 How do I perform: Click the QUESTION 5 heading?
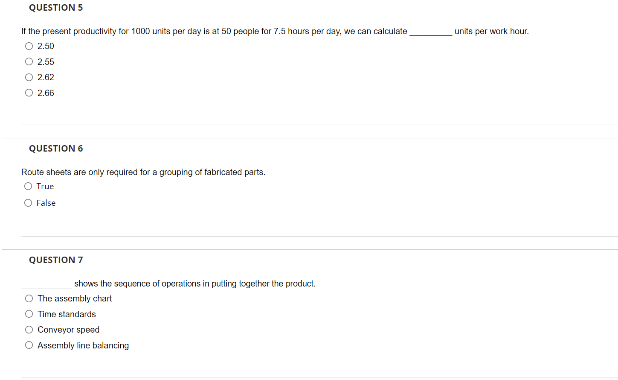tap(56, 7)
